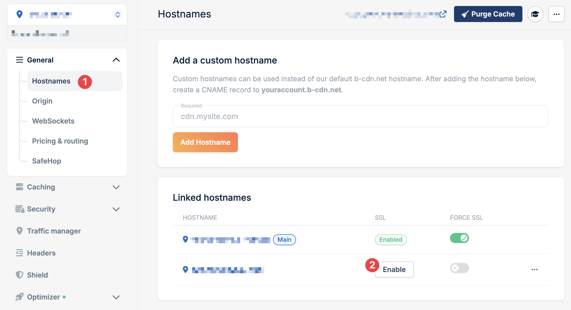Image resolution: width=571 pixels, height=310 pixels.
Task: Expand the Caching section
Action: (x=116, y=187)
